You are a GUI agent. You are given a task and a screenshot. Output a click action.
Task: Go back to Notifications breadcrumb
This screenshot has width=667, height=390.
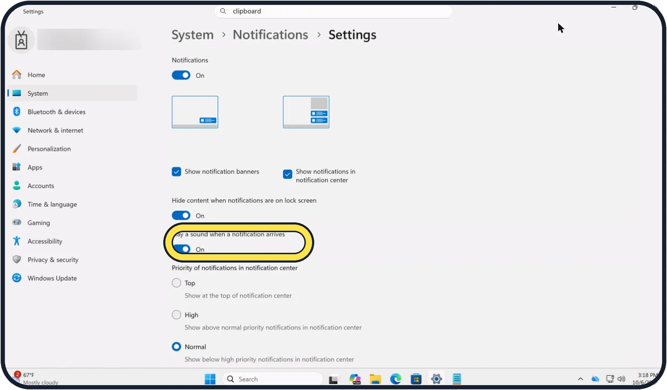point(270,35)
